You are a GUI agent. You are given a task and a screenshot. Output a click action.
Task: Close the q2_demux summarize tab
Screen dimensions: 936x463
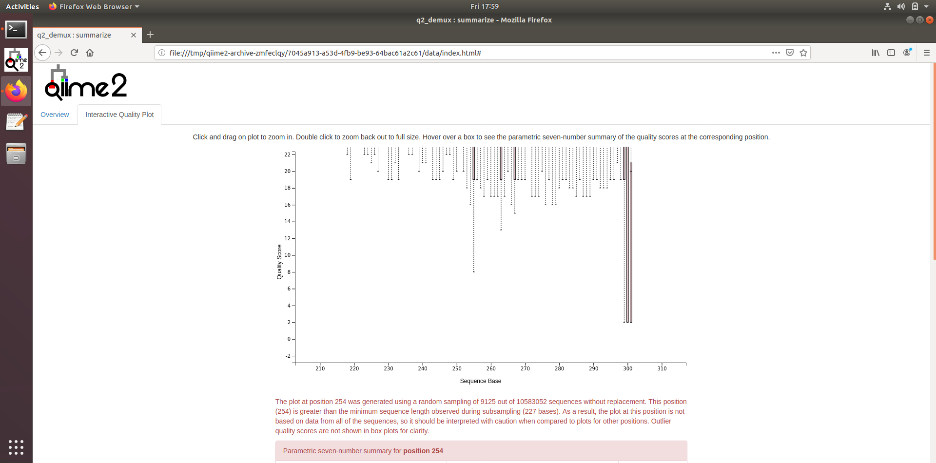(134, 35)
